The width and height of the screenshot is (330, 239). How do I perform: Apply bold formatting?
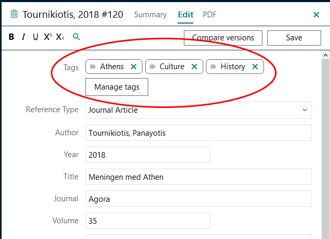click(12, 37)
